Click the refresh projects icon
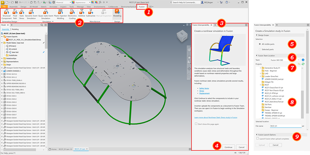The width and height of the screenshot is (310, 155). coord(303,64)
